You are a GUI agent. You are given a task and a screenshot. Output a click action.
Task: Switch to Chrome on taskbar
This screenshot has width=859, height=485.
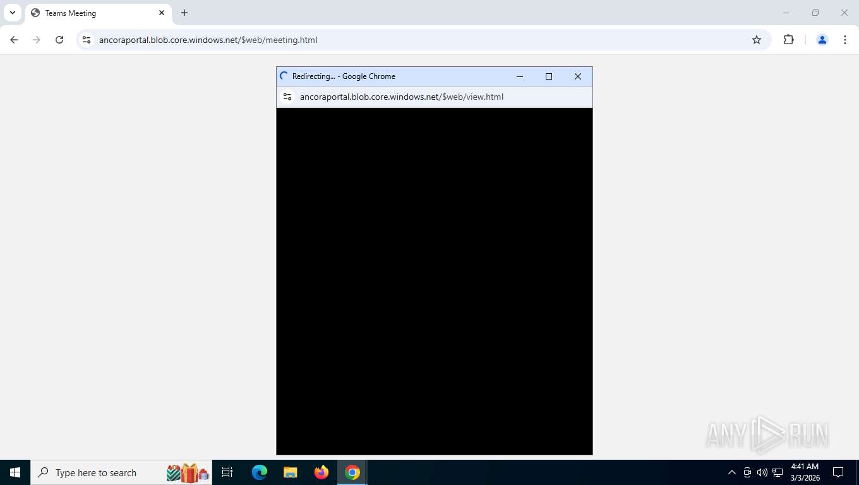(x=352, y=472)
